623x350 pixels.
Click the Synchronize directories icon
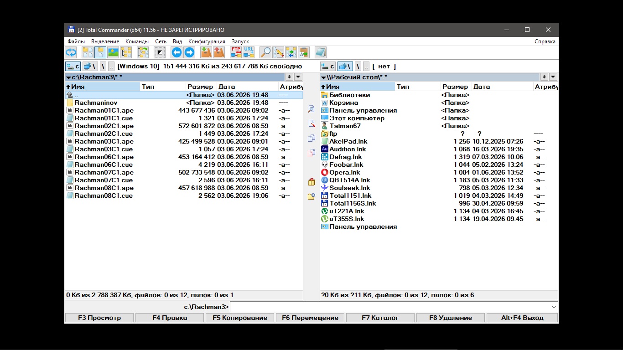coord(291,52)
